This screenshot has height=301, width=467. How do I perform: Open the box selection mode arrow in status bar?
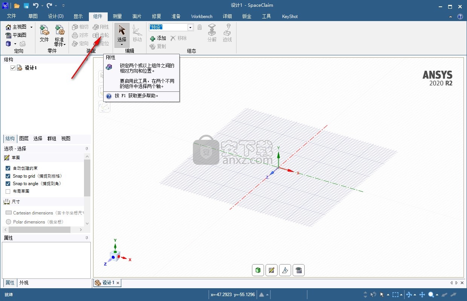click(x=401, y=295)
